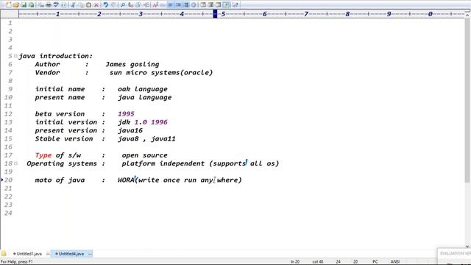The image size is (471, 265).
Task: Undo the last edit
Action: coord(105,5)
